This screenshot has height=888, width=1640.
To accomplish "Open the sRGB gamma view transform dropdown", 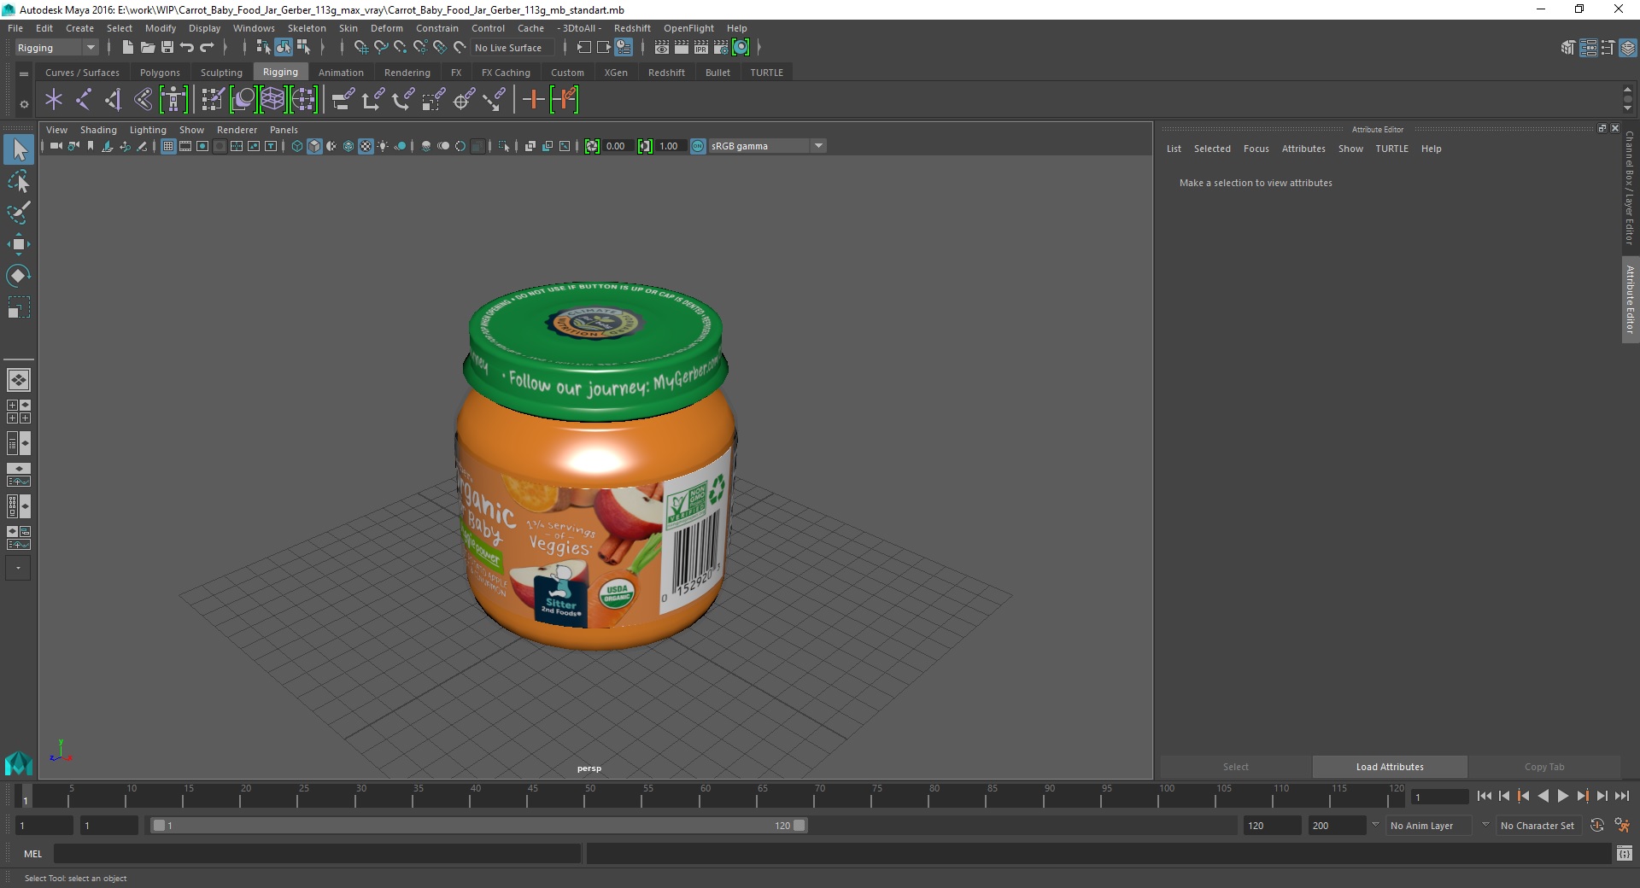I will click(x=767, y=146).
